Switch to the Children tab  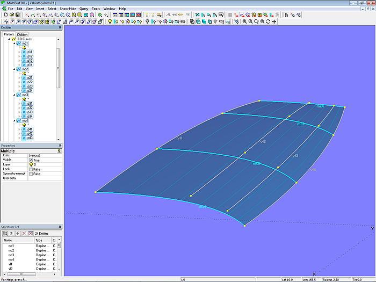click(x=22, y=34)
